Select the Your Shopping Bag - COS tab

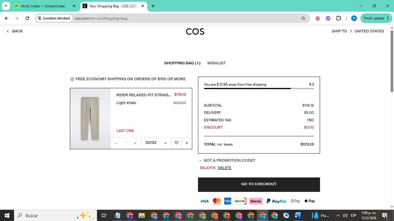113,6
